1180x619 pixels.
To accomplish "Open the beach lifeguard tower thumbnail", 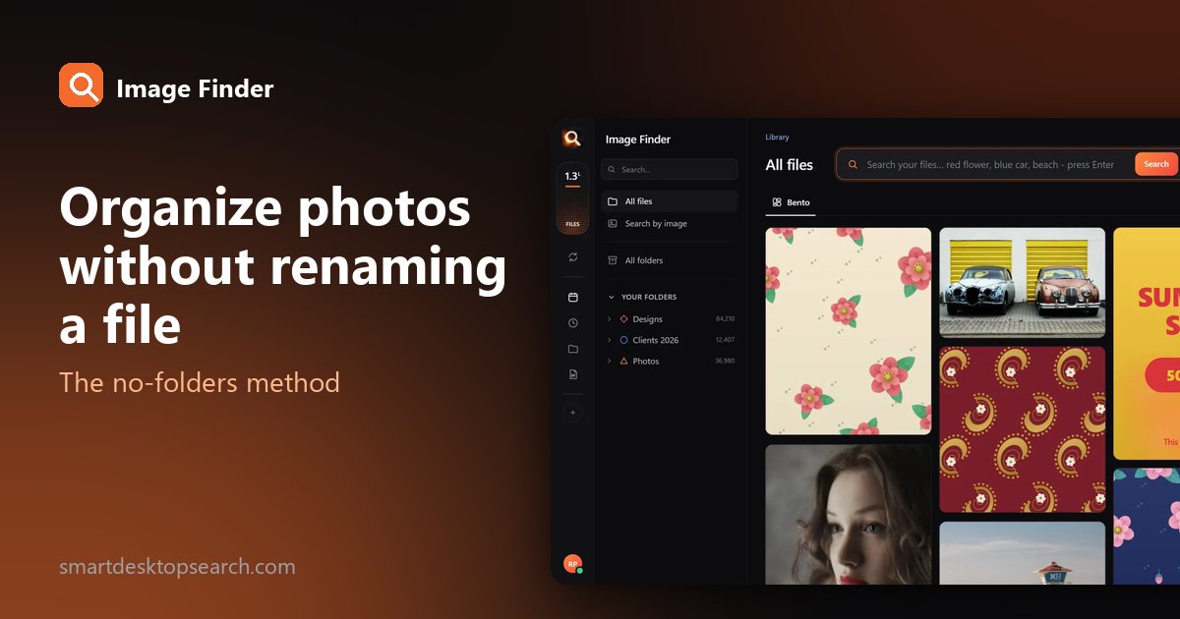I will click(1023, 553).
